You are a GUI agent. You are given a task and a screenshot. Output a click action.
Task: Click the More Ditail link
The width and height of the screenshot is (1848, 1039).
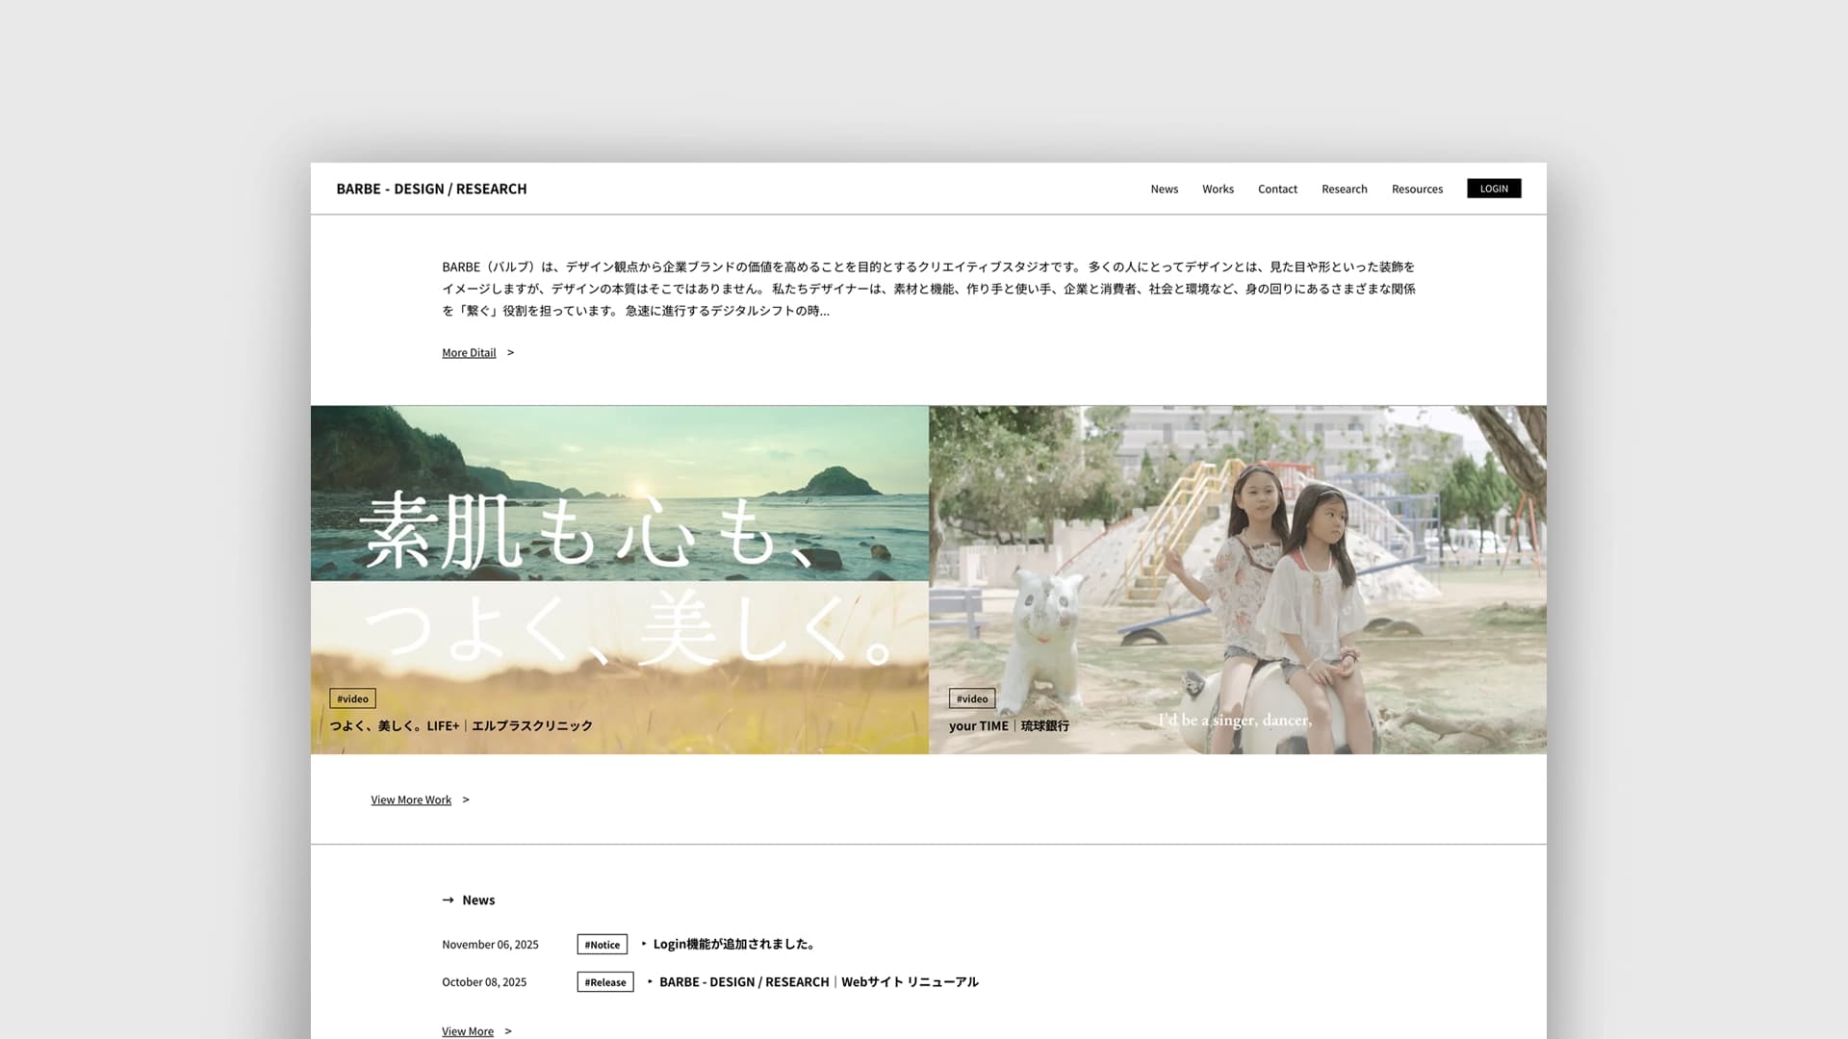(469, 352)
